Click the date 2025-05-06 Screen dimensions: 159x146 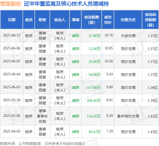point(12,116)
